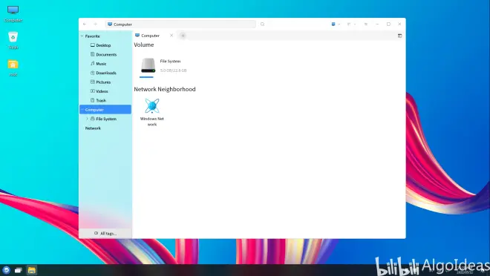Close the Computer tab
Image resolution: width=490 pixels, height=276 pixels.
tap(171, 36)
